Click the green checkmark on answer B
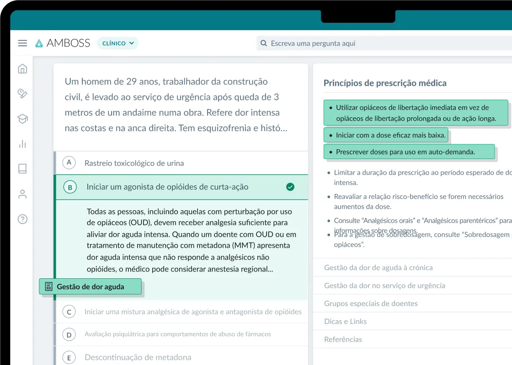Screen dimensions: 512x365 tap(290, 187)
